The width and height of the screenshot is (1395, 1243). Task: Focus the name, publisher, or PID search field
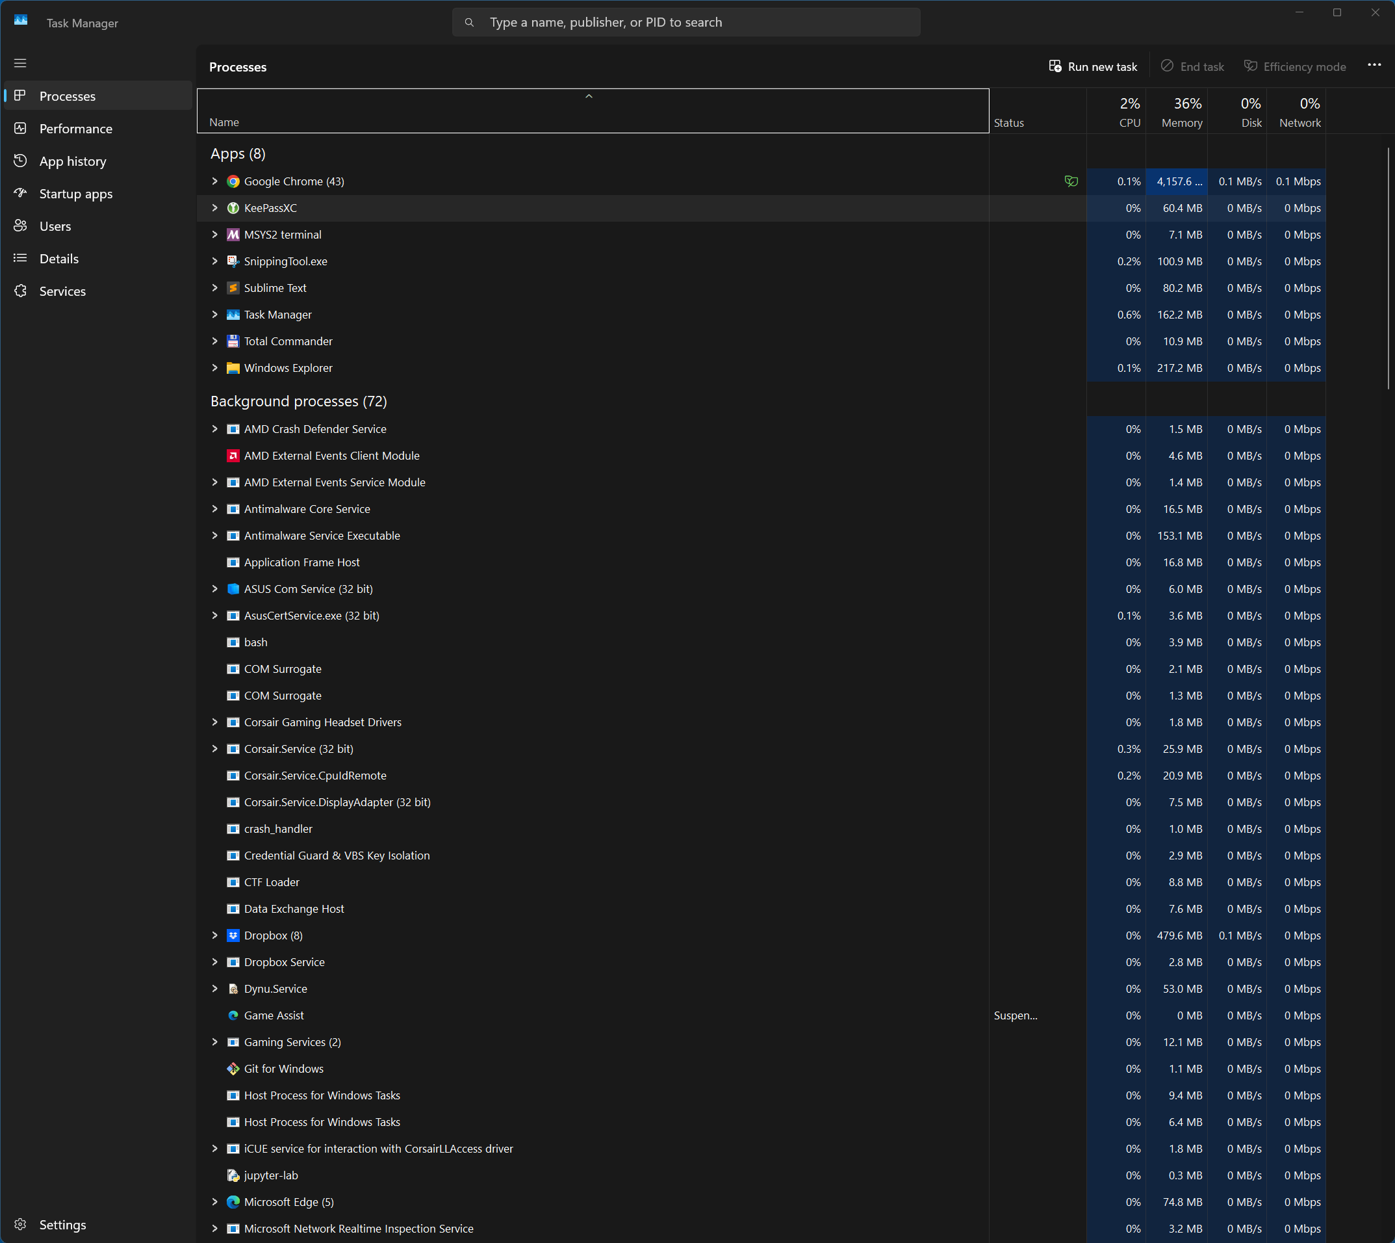click(686, 23)
